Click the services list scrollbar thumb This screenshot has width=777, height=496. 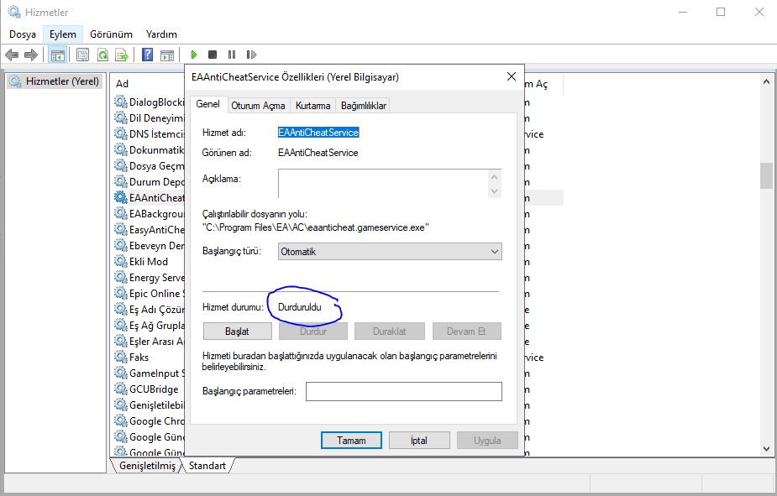(x=766, y=175)
